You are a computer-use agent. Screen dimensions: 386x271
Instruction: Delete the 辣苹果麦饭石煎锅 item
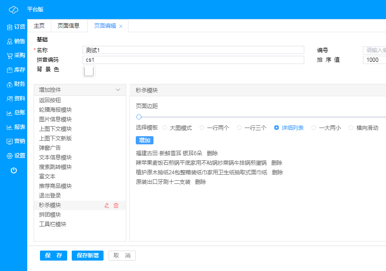pos(277,163)
